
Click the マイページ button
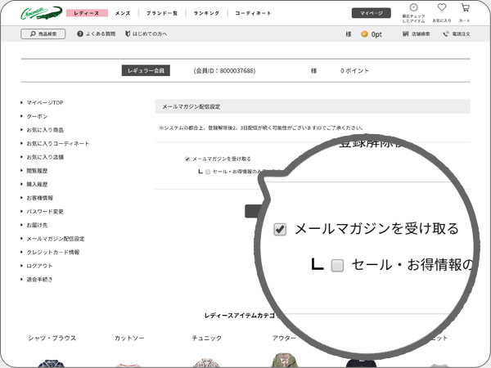[x=371, y=13]
